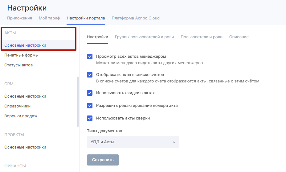Toggle 'Разрешить редактирование номера акта' checkbox
286x172 pixels.
[90, 106]
